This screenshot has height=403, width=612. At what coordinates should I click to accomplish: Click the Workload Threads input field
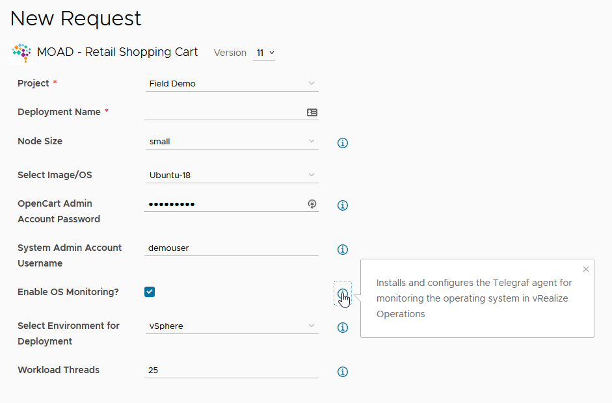[x=232, y=370]
